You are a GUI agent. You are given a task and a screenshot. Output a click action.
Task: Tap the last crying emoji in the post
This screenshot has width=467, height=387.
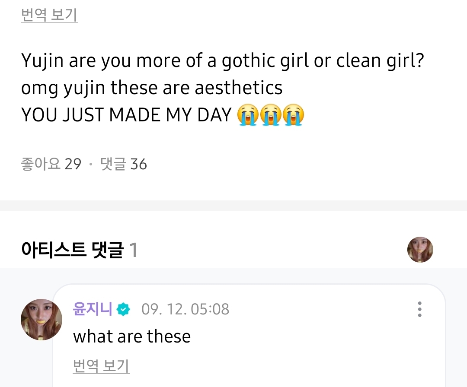tap(294, 115)
